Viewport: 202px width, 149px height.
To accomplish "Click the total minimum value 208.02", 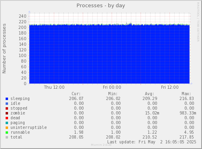I will pyautogui.click(x=113, y=137).
